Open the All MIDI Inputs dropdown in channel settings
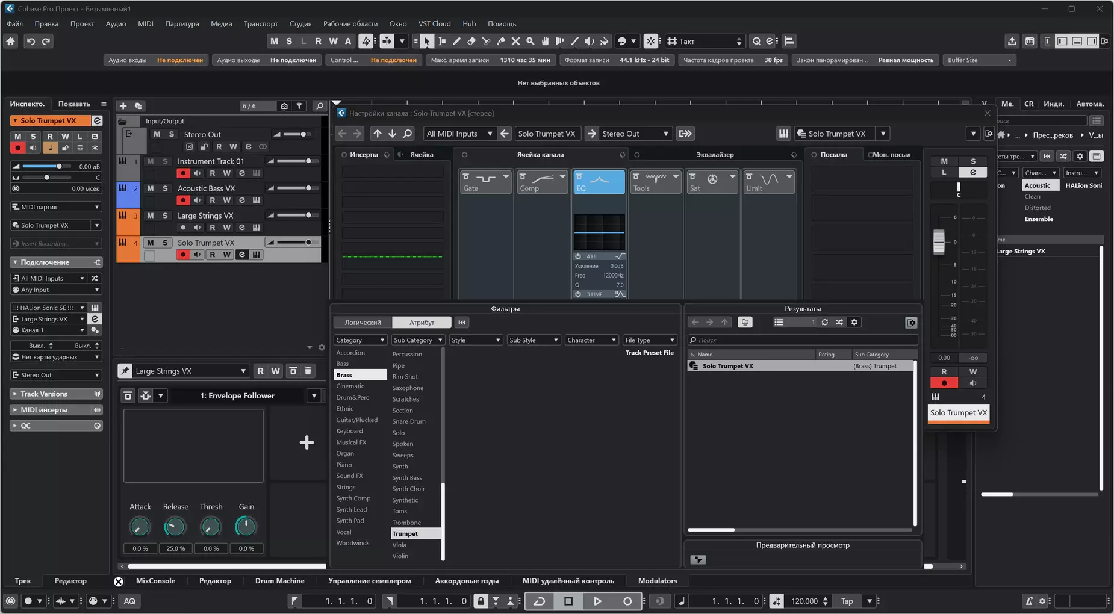 [459, 134]
